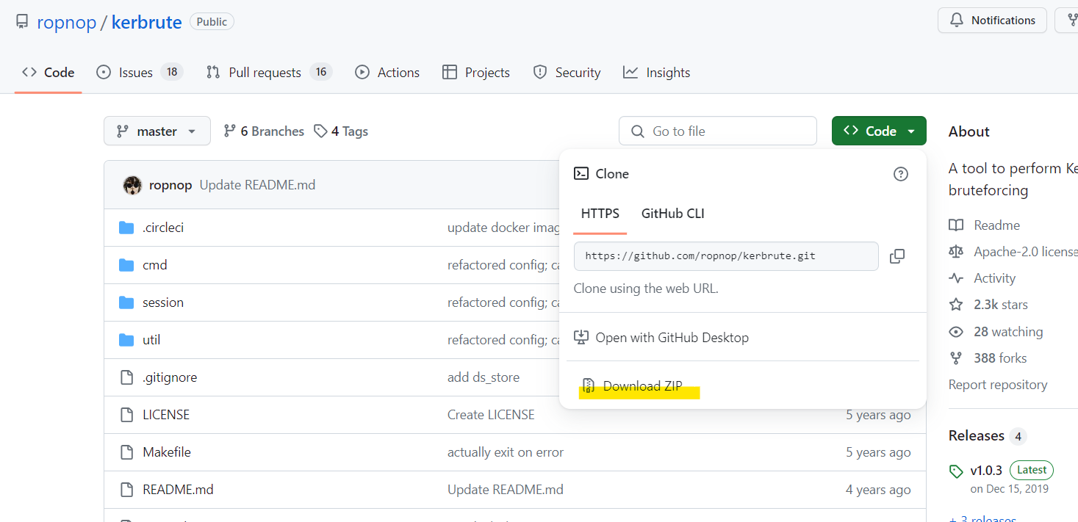The image size is (1078, 522).
Task: Open the Actions tab
Action: tap(387, 72)
